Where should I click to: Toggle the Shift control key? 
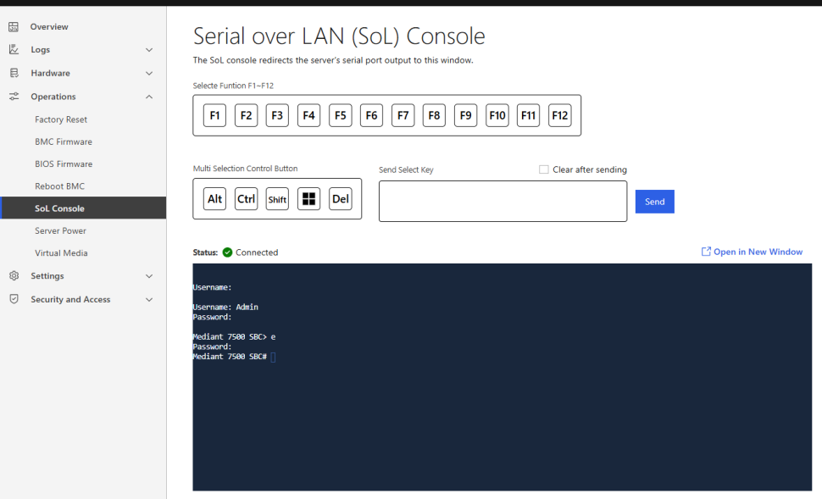point(277,198)
